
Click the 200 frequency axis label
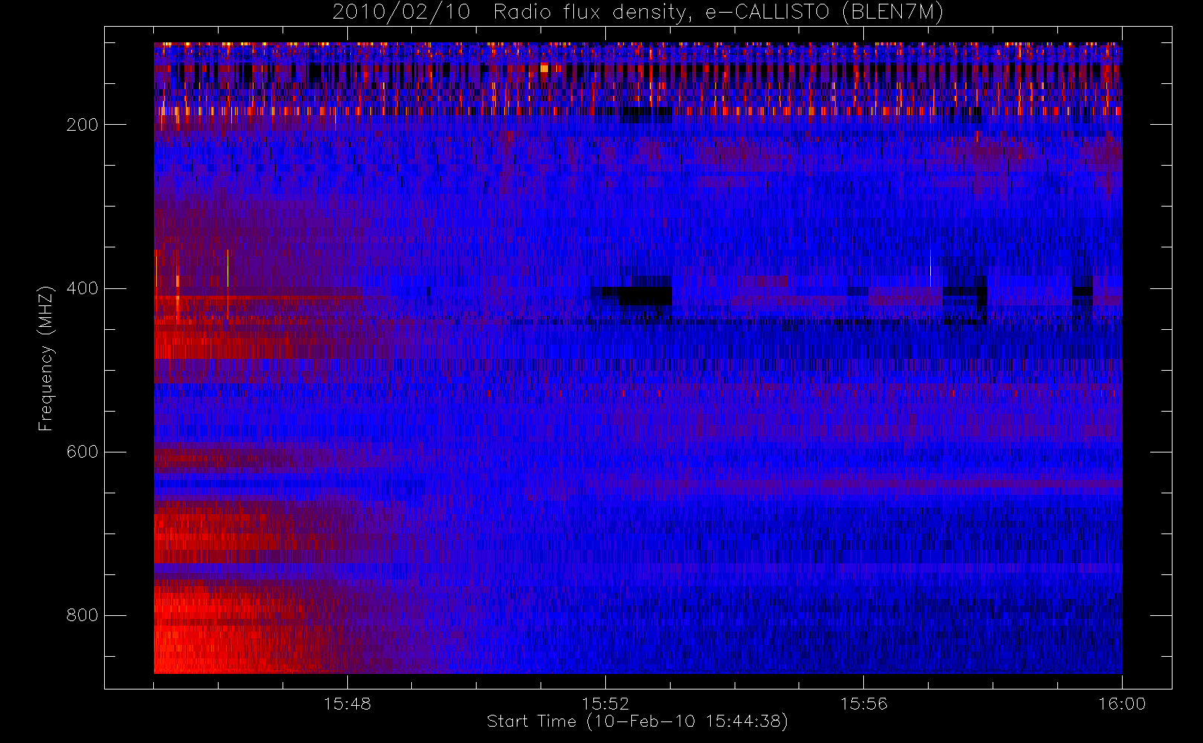click(82, 125)
